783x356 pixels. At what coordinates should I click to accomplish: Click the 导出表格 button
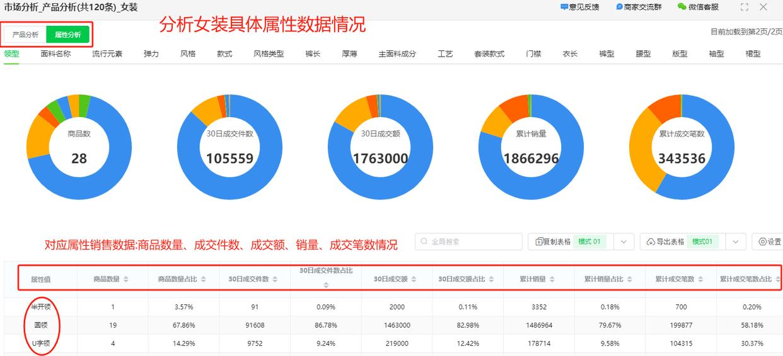[x=683, y=242]
